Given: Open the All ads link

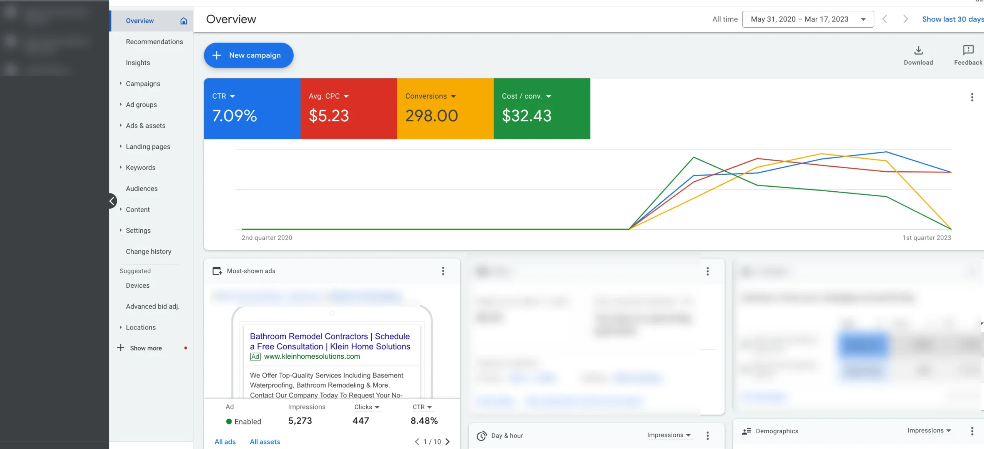Looking at the screenshot, I should click(x=225, y=442).
